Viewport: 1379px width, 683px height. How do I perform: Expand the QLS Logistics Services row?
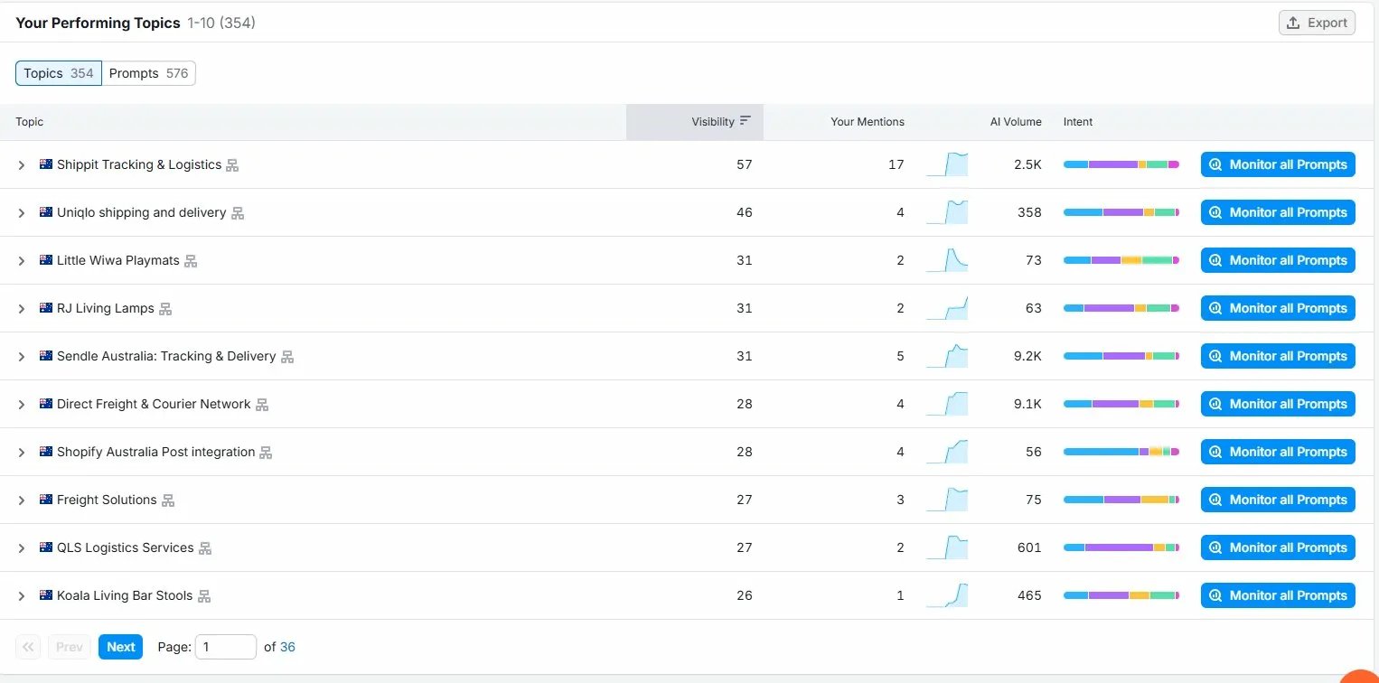pyautogui.click(x=22, y=548)
